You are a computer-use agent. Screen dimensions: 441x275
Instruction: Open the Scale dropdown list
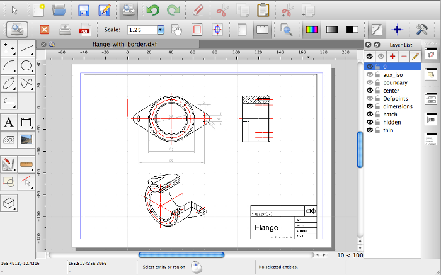click(160, 30)
